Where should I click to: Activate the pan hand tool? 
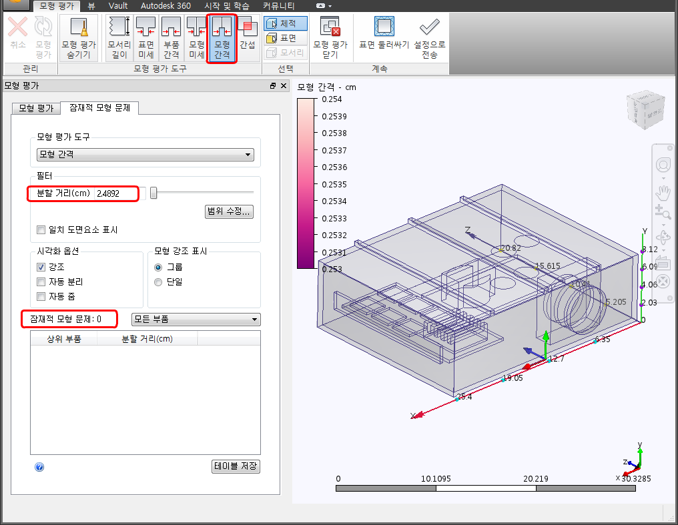pos(663,192)
